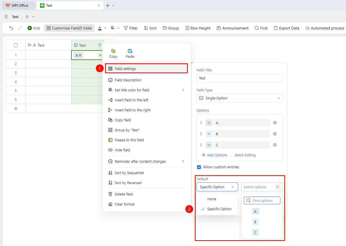Open the color picker for option C
The height and width of the screenshot is (246, 346).
coord(209,145)
